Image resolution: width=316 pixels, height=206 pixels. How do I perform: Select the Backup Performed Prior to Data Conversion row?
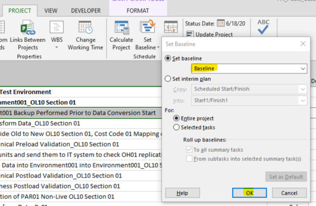pos(80,113)
